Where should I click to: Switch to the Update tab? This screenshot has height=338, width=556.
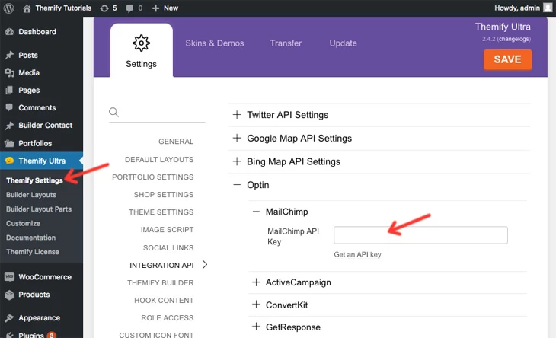tap(343, 43)
